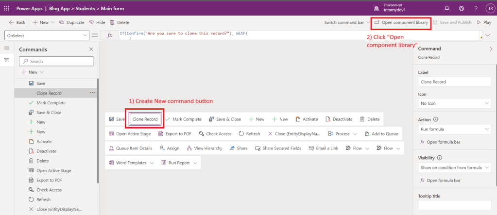Image resolution: width=497 pixels, height=215 pixels.
Task: Go Back using the toolbar arrow
Action: click(17, 22)
